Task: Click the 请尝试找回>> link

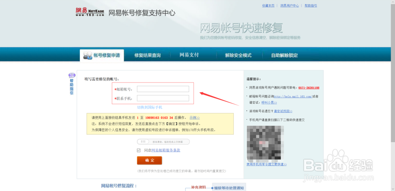Action: pyautogui.click(x=283, y=111)
